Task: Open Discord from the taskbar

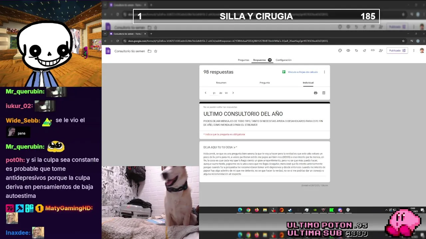Action: (340, 210)
